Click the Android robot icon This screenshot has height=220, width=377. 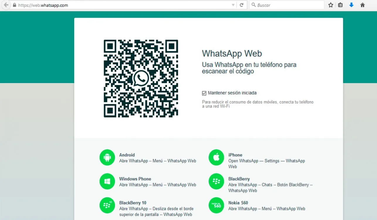click(107, 158)
